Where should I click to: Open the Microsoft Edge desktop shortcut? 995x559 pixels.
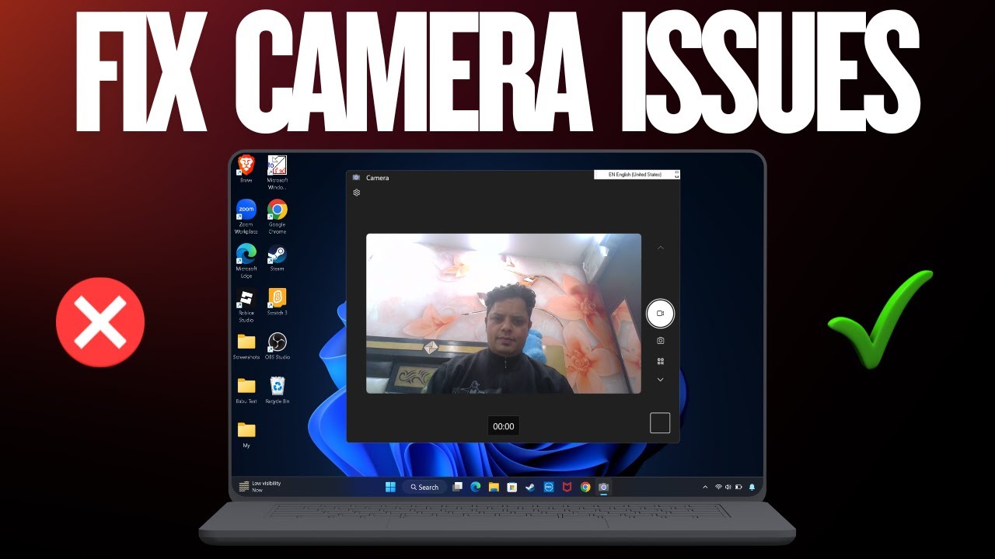pyautogui.click(x=246, y=262)
